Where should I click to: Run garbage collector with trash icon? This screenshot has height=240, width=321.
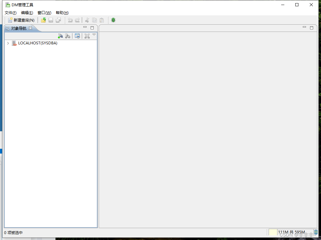click(316, 232)
